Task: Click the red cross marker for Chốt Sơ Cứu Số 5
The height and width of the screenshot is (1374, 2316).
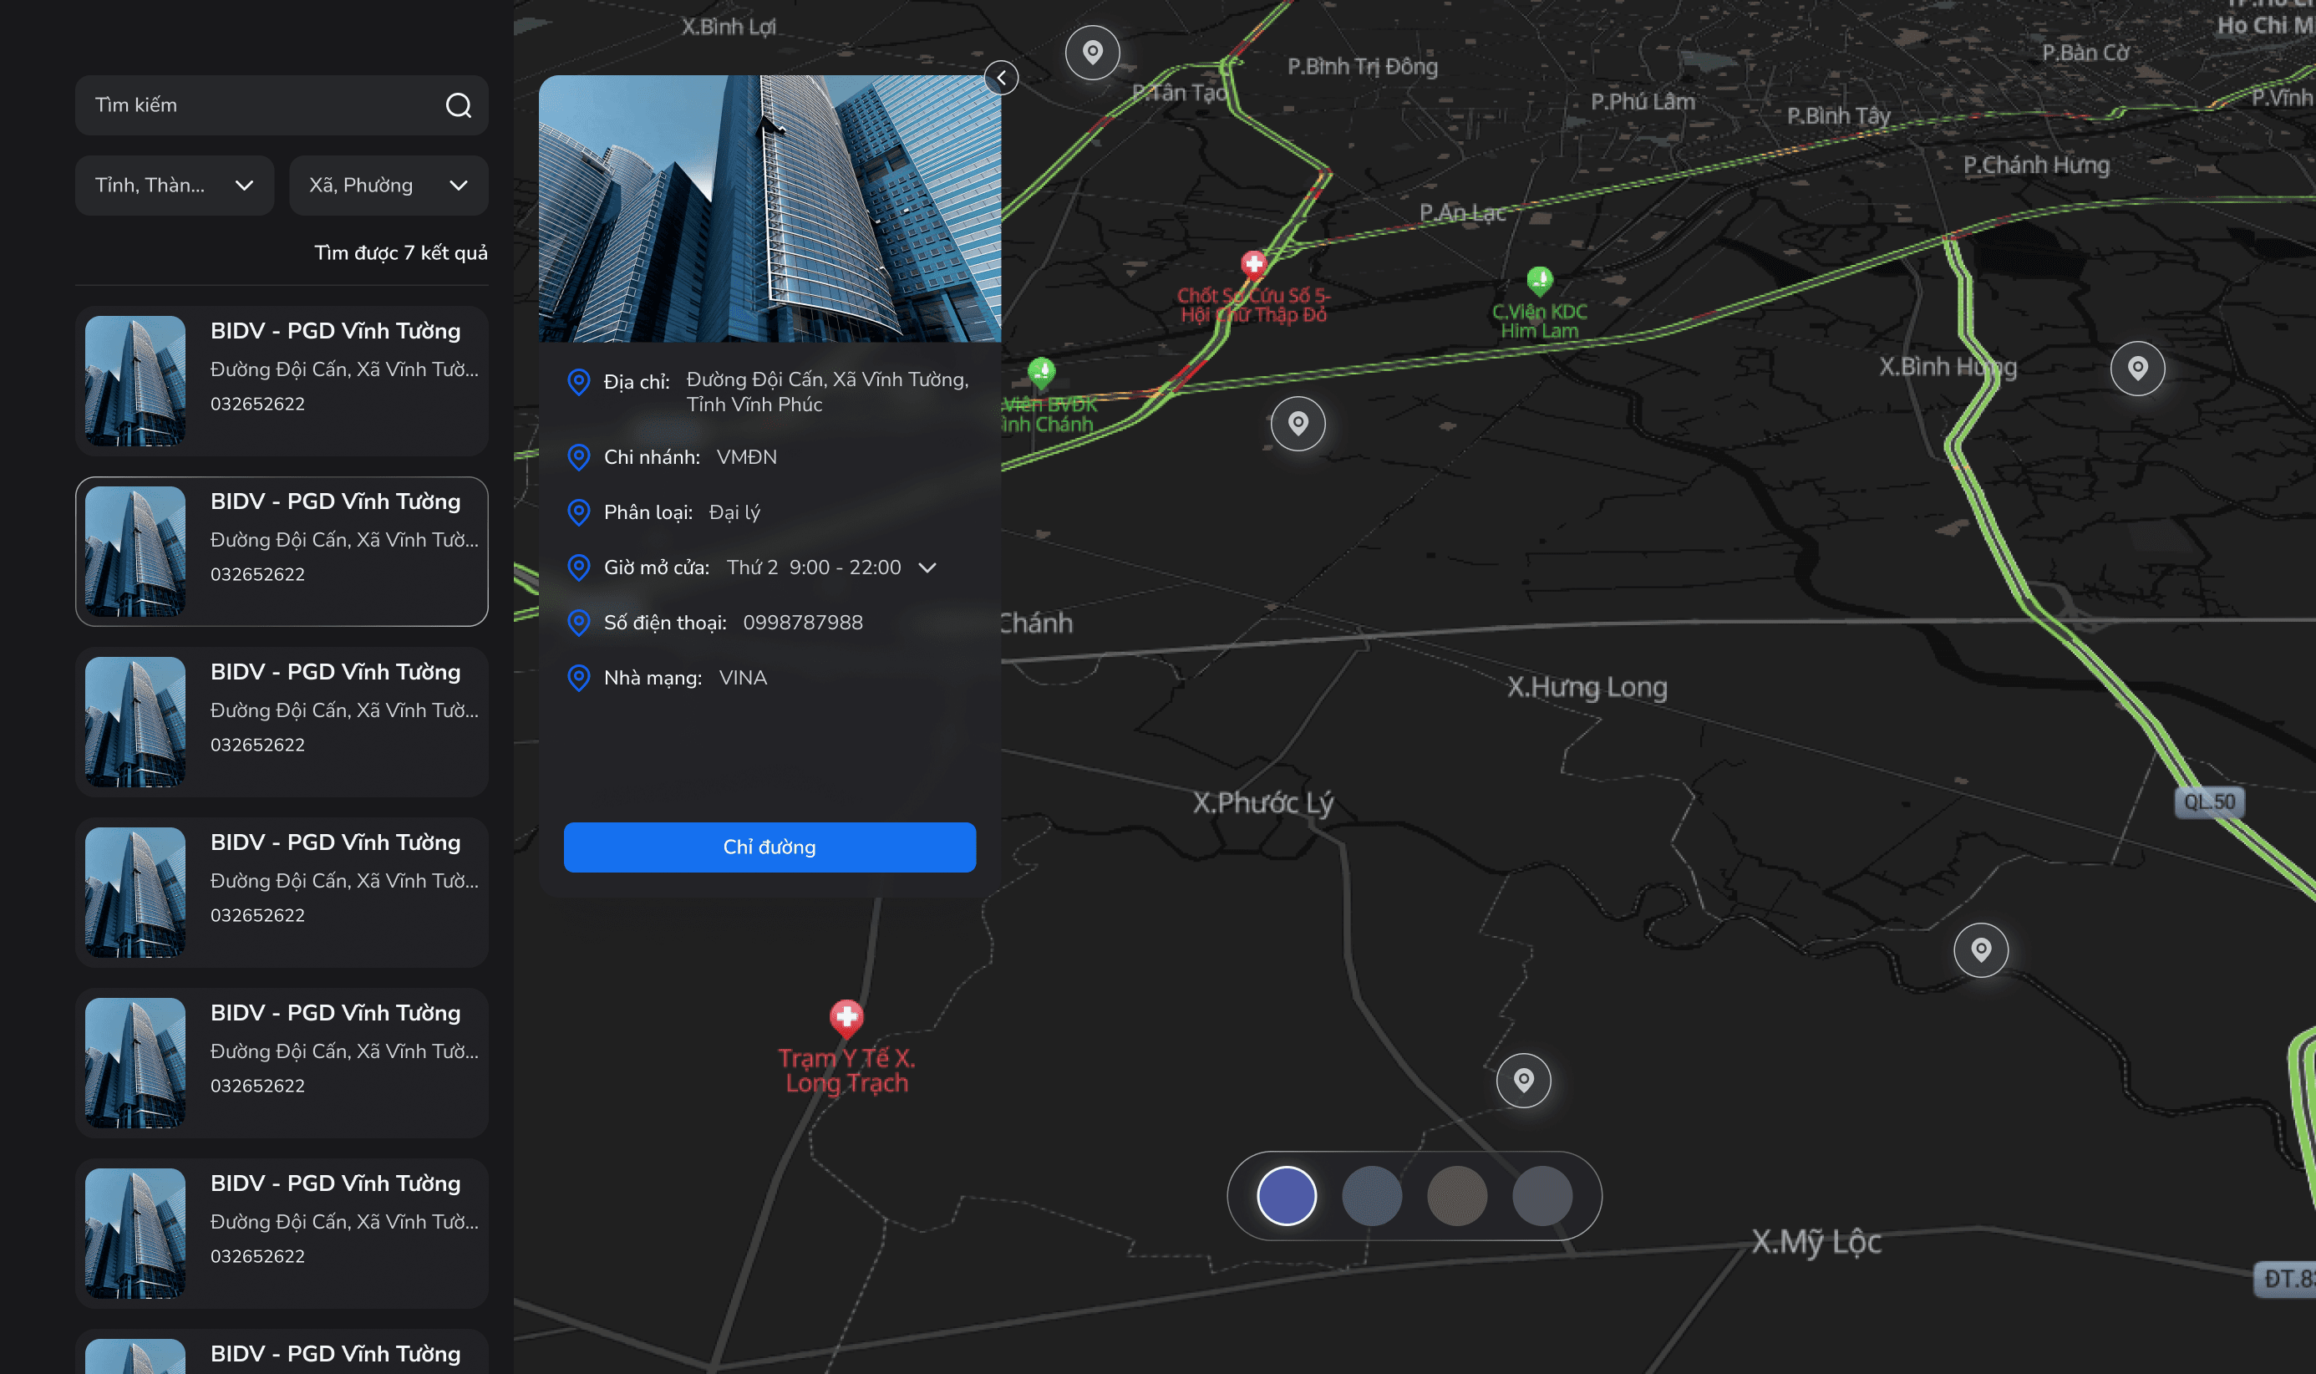Action: (1254, 265)
